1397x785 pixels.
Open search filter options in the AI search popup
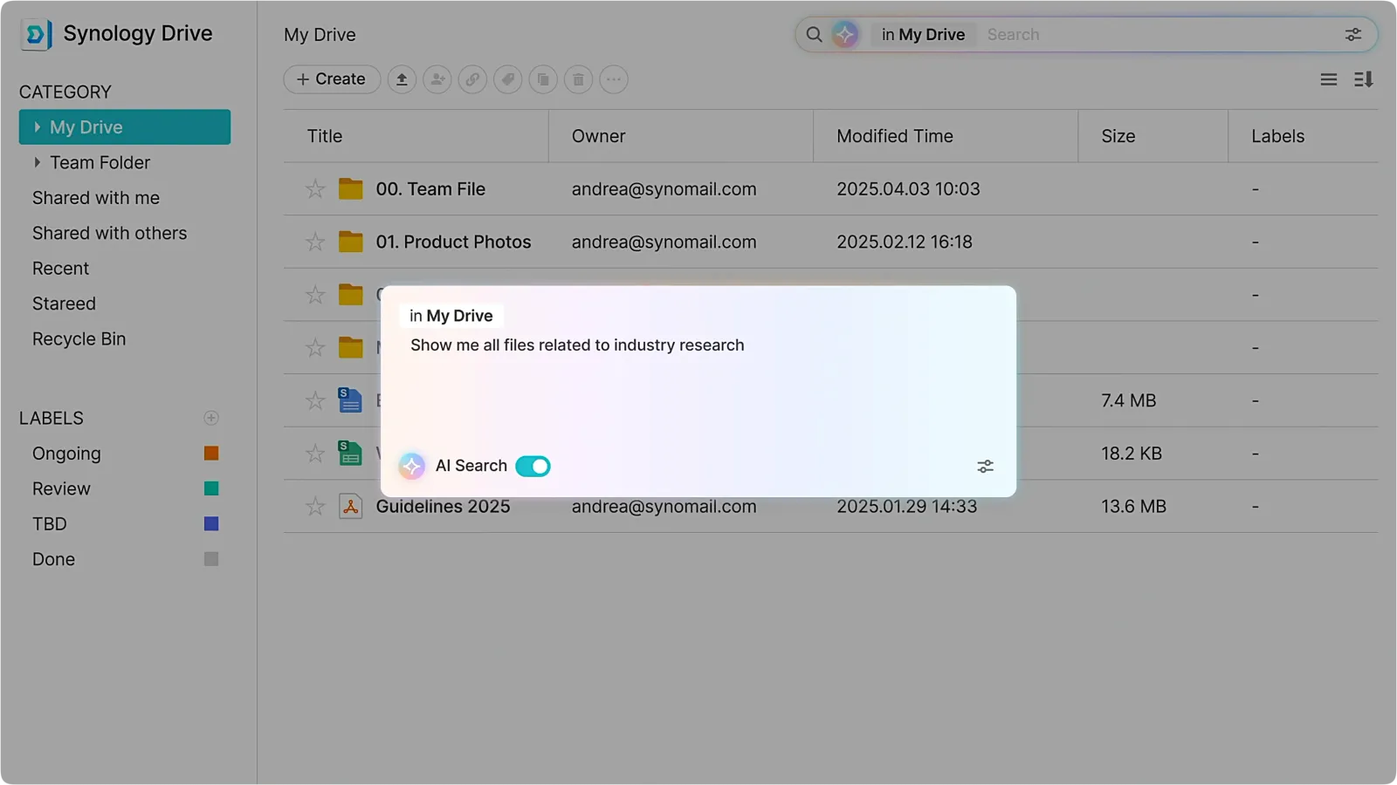coord(985,467)
